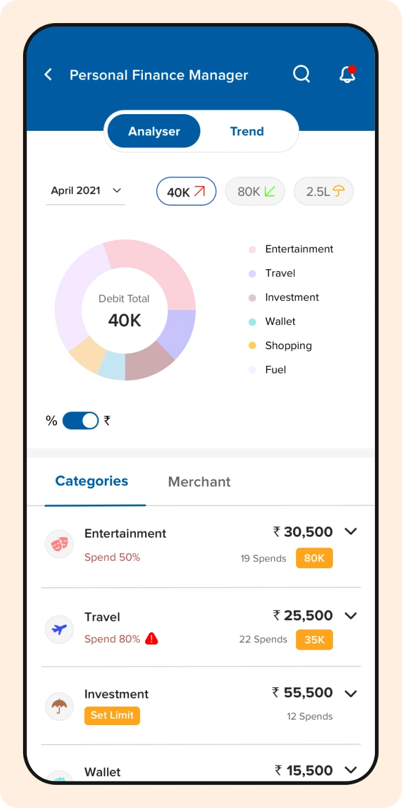Open the April 2021 month dropdown
Image resolution: width=402 pixels, height=808 pixels.
(85, 191)
